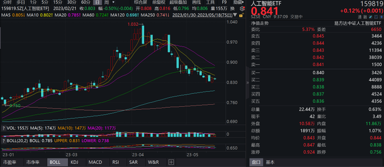The width and height of the screenshot is (384, 167).
Task: Click the date range 2023/01/30-2023/05/18 link
Action: [202, 15]
